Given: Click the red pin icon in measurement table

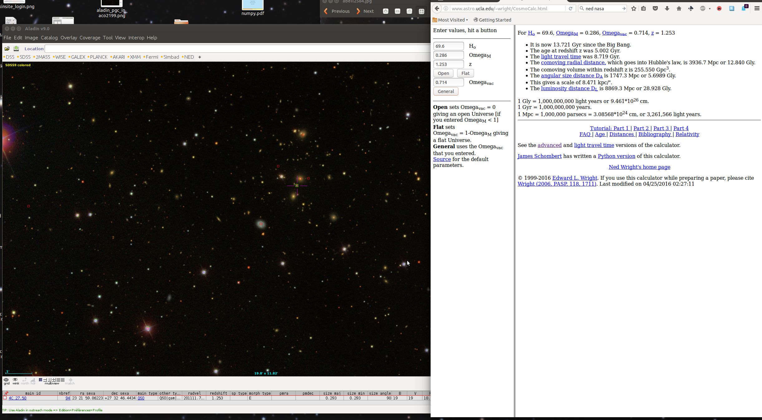Looking at the screenshot, I should [x=6, y=393].
